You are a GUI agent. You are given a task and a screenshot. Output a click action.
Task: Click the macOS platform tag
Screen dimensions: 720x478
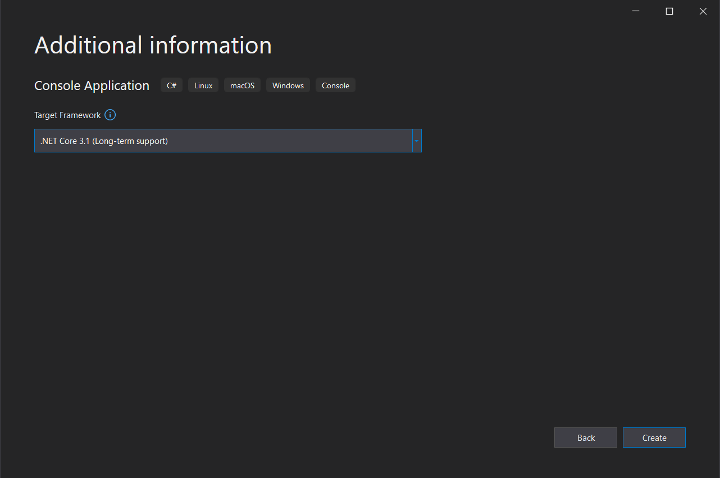coord(242,85)
